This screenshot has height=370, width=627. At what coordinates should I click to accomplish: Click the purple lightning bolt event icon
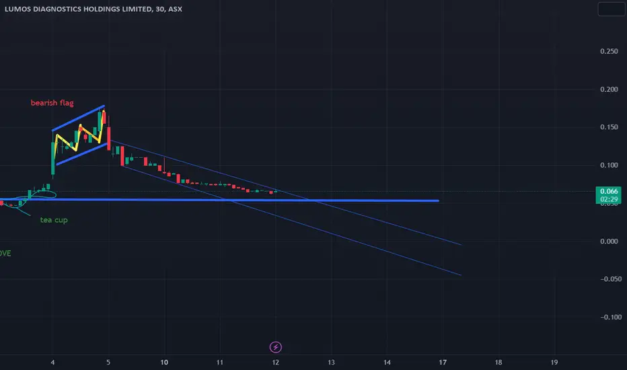tap(276, 347)
